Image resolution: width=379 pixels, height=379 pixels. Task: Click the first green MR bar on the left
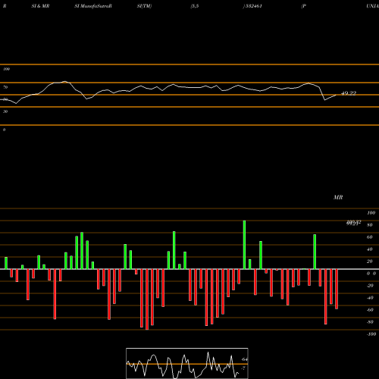point(6,263)
